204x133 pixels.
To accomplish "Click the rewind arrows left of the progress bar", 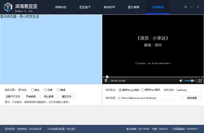I will click(x=104, y=77).
